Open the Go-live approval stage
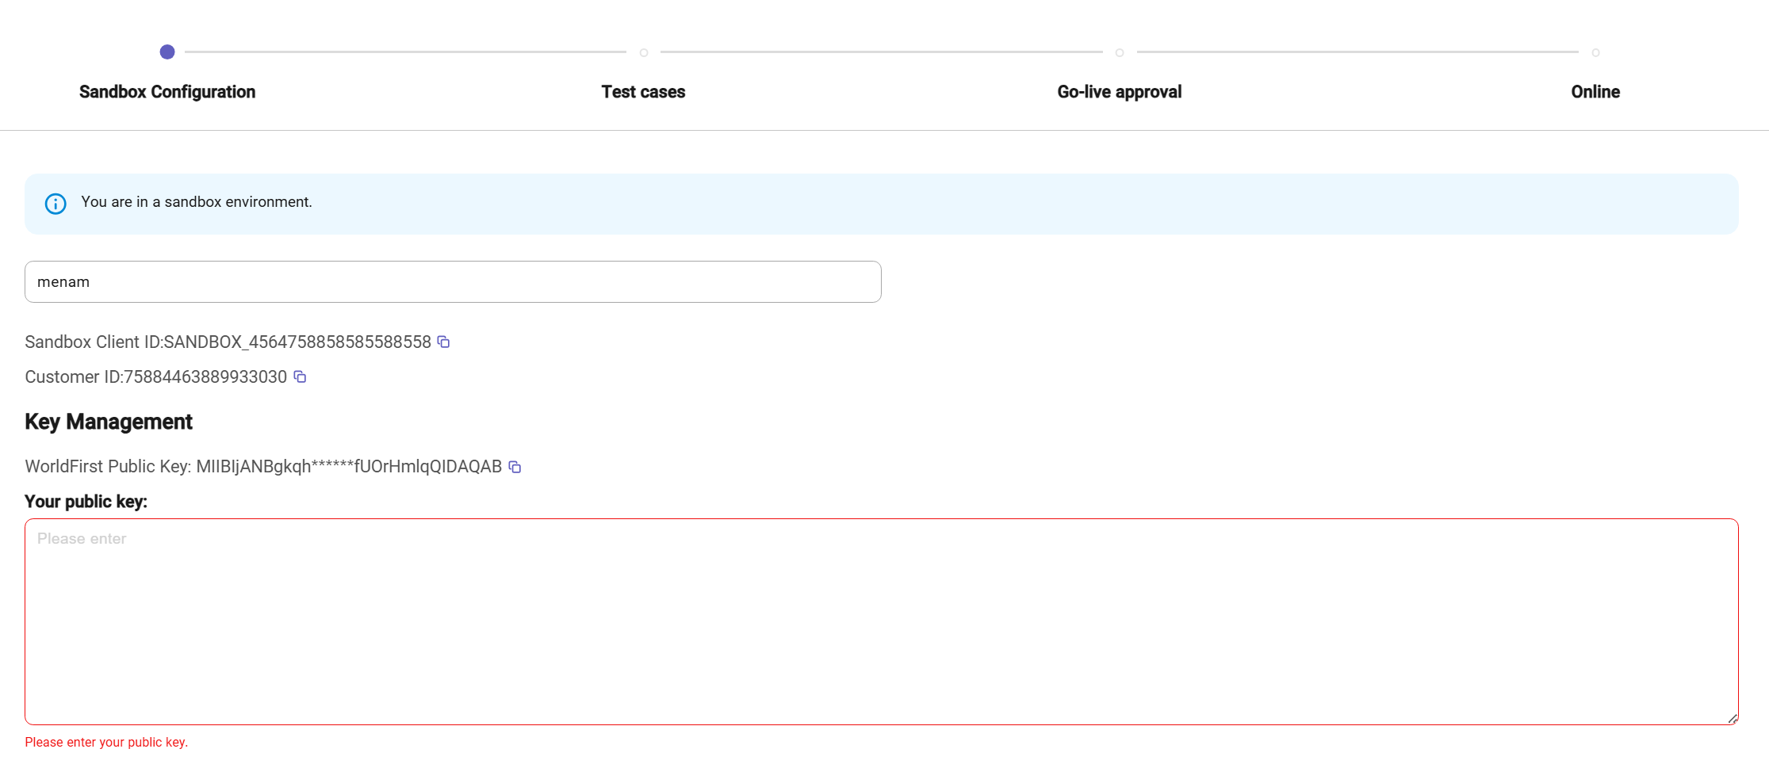The height and width of the screenshot is (768, 1769). [x=1119, y=91]
